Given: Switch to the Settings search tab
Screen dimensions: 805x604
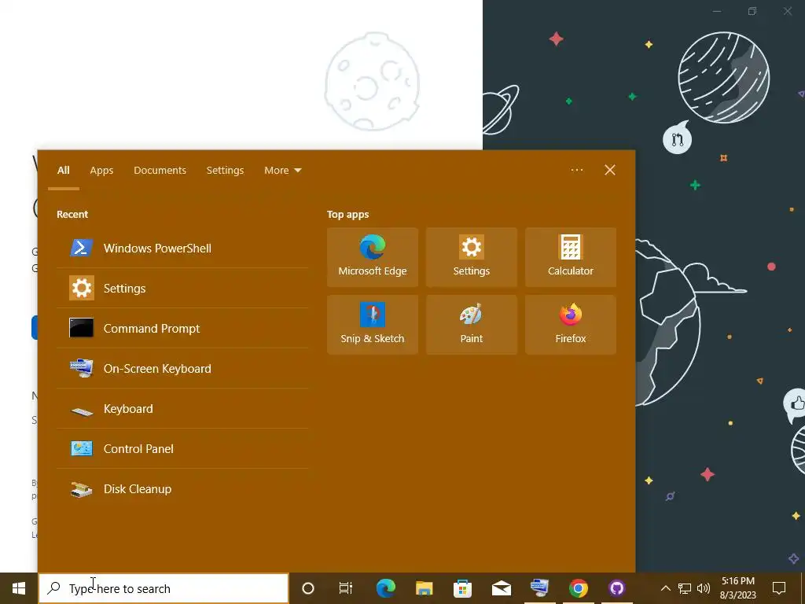Looking at the screenshot, I should 225,171.
